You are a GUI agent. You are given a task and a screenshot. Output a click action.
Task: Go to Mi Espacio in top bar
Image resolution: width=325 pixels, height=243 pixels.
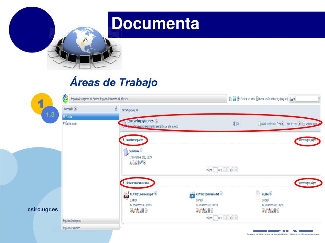[x=95, y=99]
